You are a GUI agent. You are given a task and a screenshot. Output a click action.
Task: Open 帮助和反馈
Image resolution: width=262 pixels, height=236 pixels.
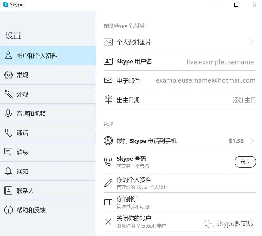pyautogui.click(x=48, y=210)
